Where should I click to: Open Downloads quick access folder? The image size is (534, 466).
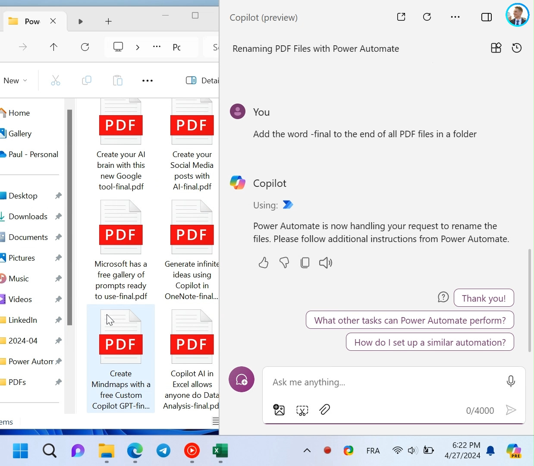[28, 217]
